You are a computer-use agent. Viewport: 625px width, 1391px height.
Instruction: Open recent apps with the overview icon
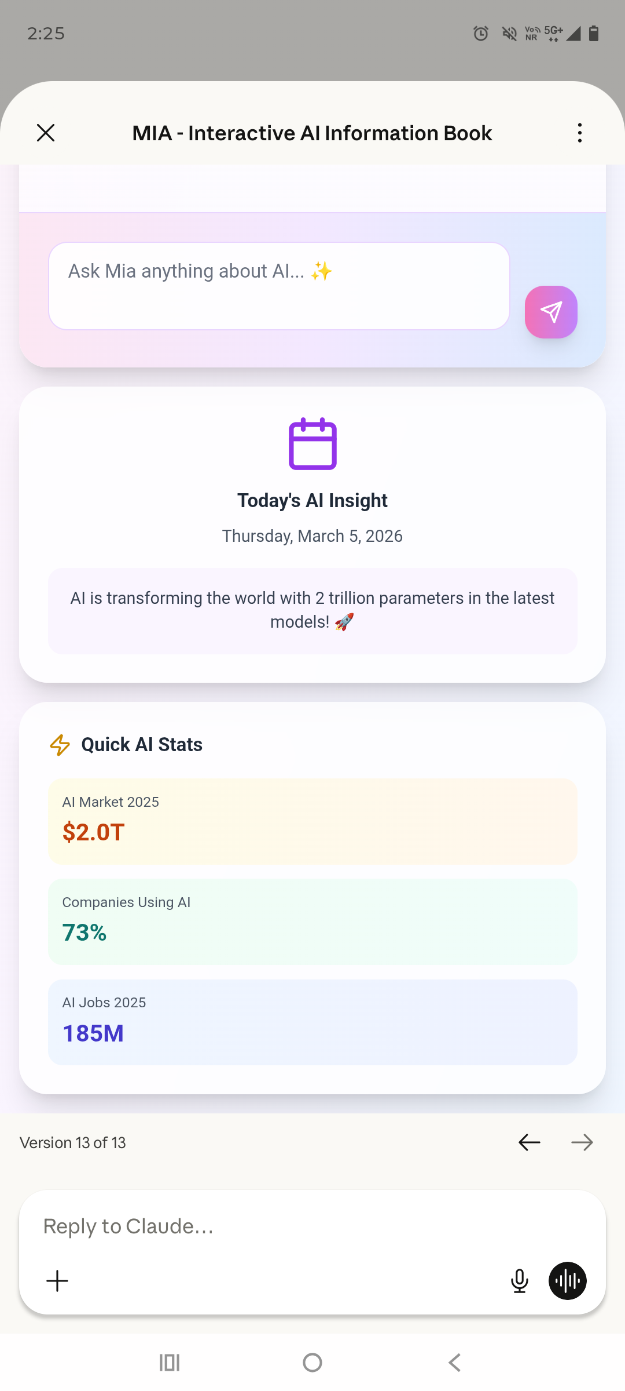[x=168, y=1362]
